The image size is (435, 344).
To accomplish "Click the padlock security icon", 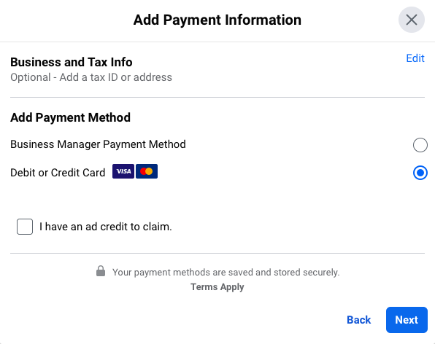I will tap(101, 271).
